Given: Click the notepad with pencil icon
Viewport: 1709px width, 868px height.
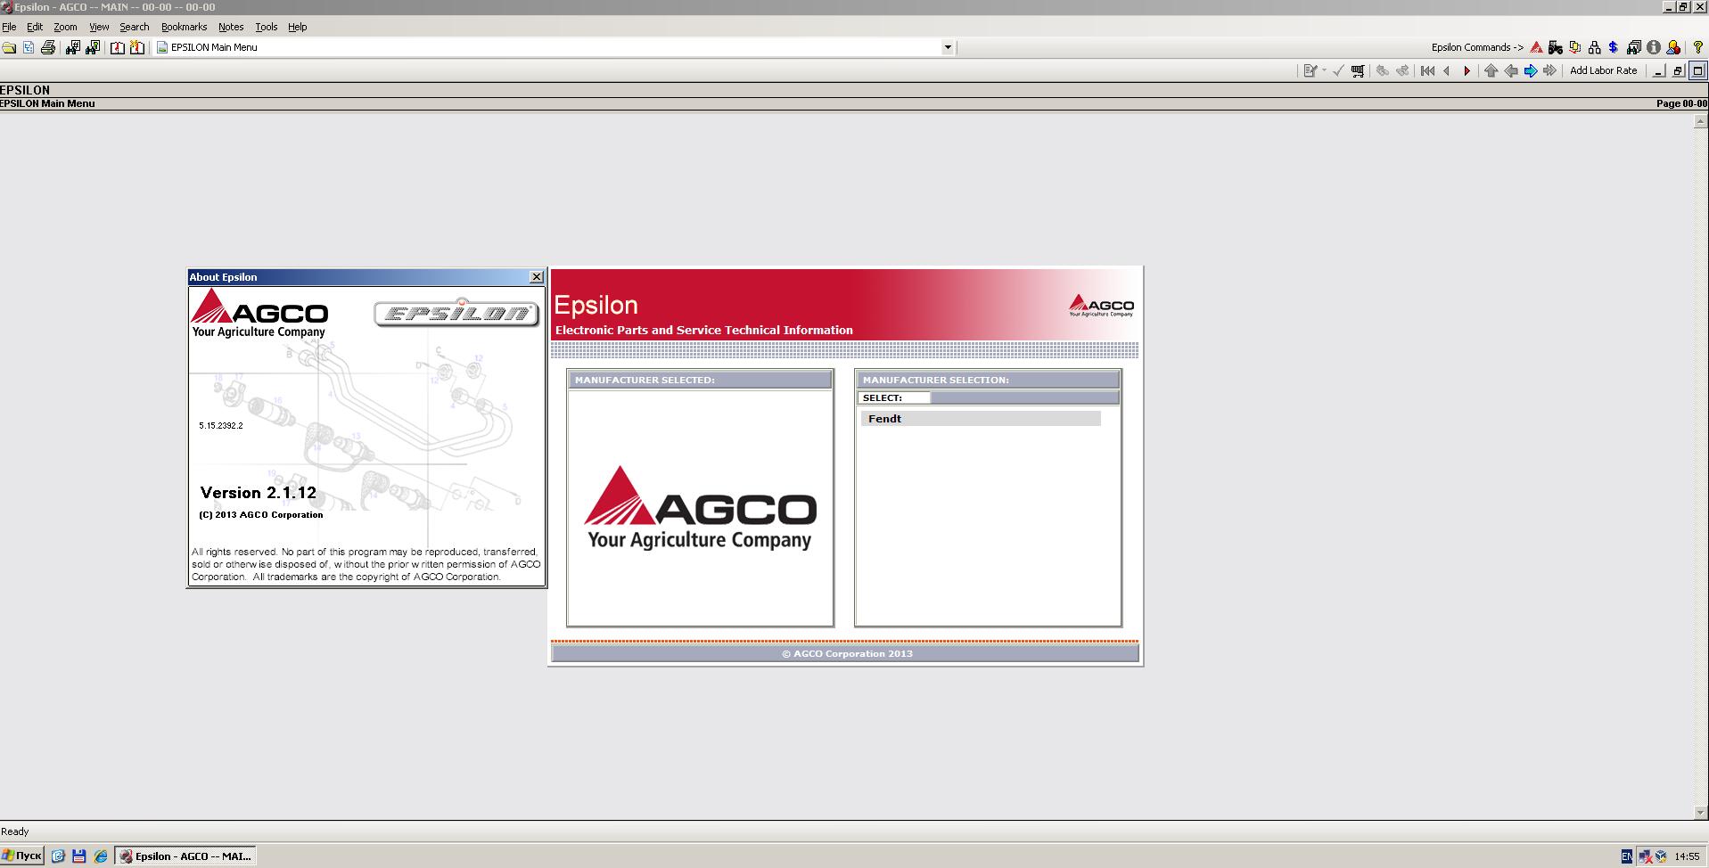Looking at the screenshot, I should [x=1310, y=70].
